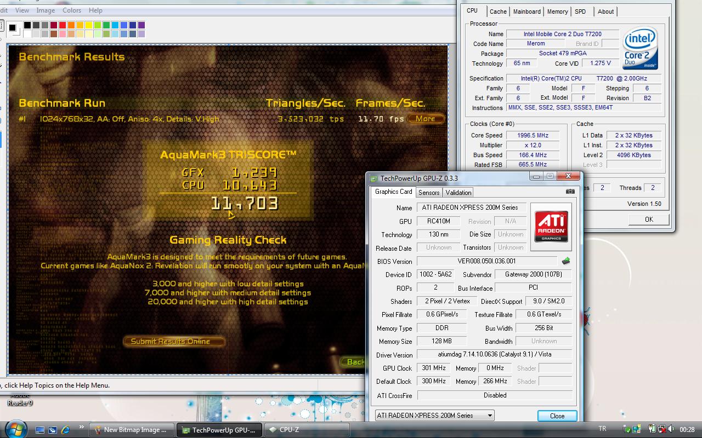The image size is (702, 438).
Task: Open the Help menu in Paint
Action: [x=95, y=10]
